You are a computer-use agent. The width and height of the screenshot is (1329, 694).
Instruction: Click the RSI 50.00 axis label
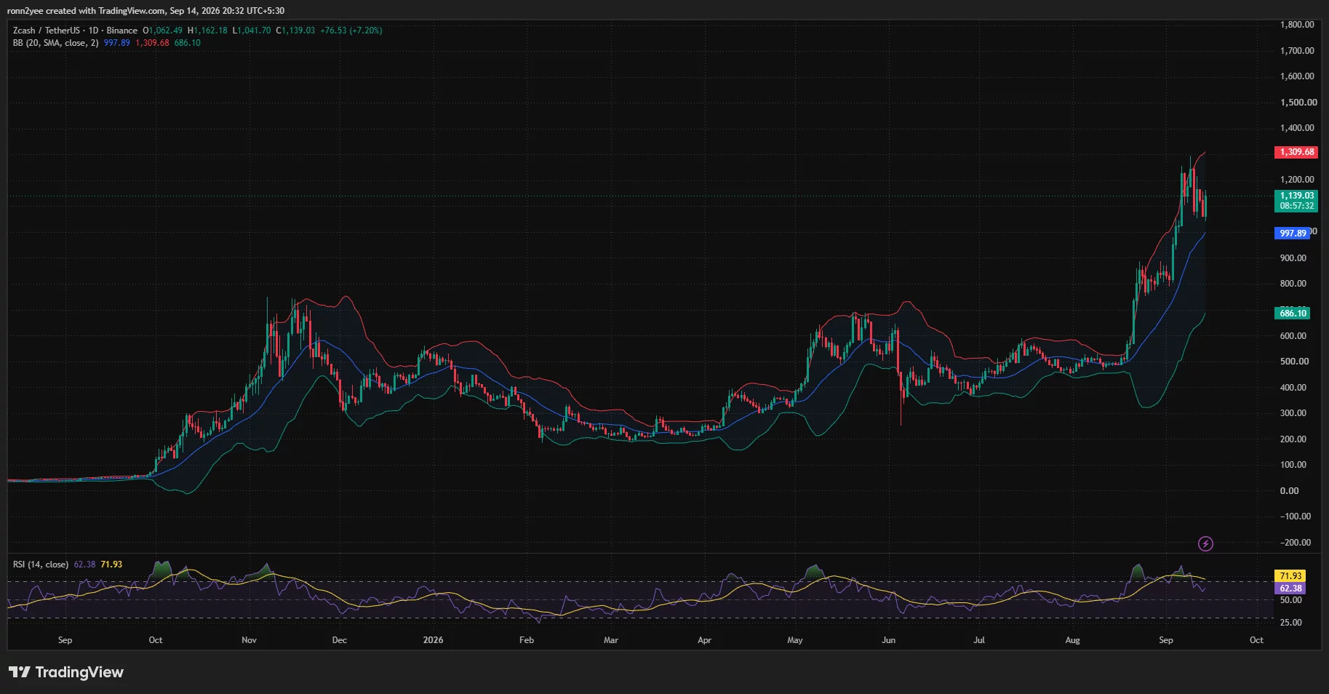point(1290,600)
